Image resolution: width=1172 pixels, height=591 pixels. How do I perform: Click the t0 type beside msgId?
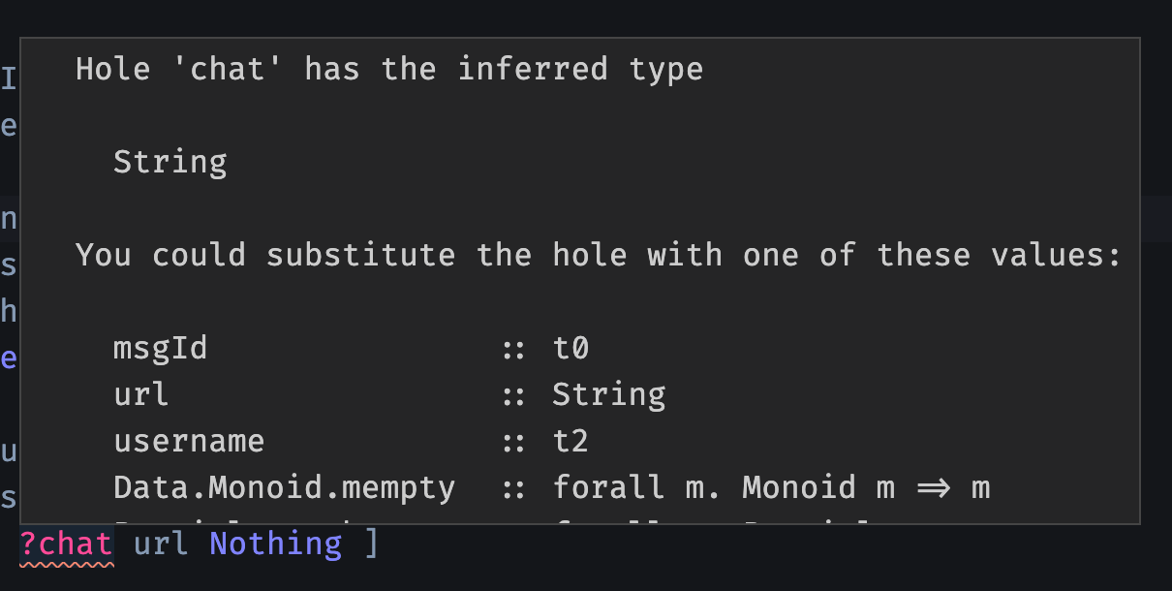(571, 348)
